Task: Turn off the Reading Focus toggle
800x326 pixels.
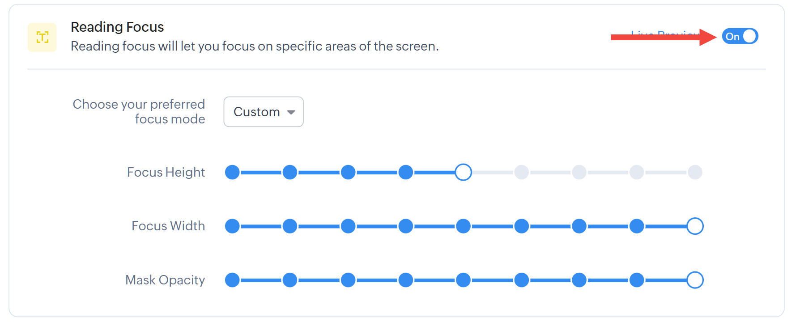Action: 740,36
